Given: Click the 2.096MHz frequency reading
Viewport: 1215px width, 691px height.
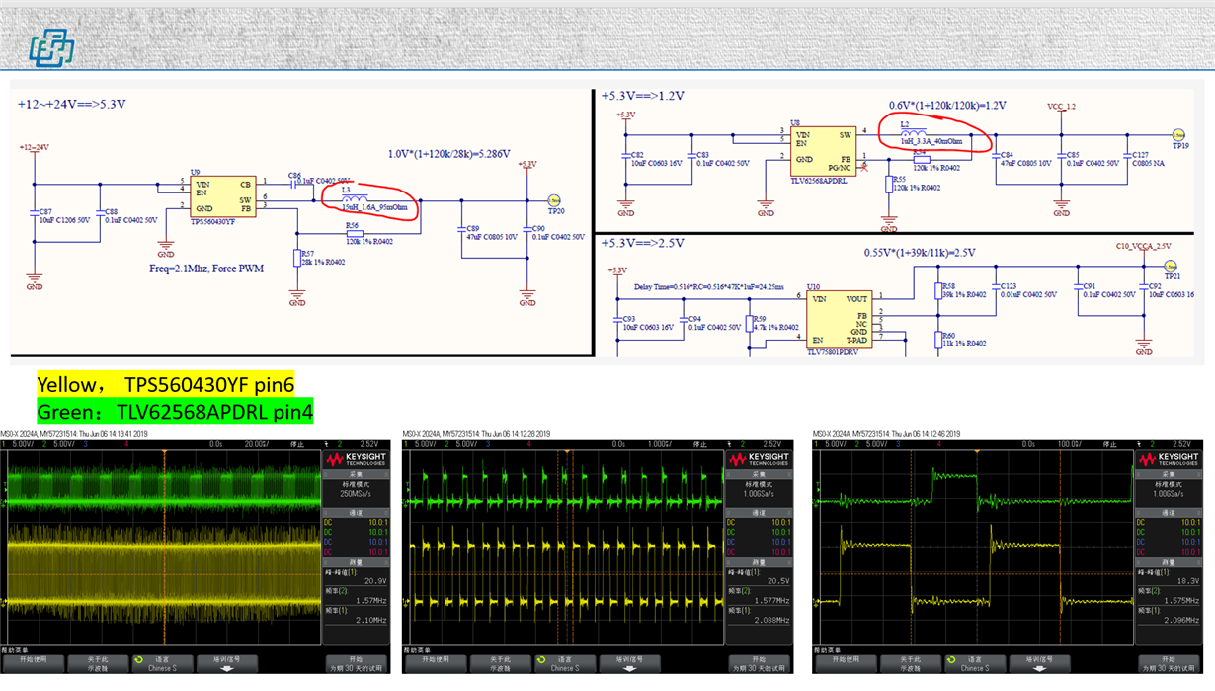Looking at the screenshot, I should (1183, 620).
